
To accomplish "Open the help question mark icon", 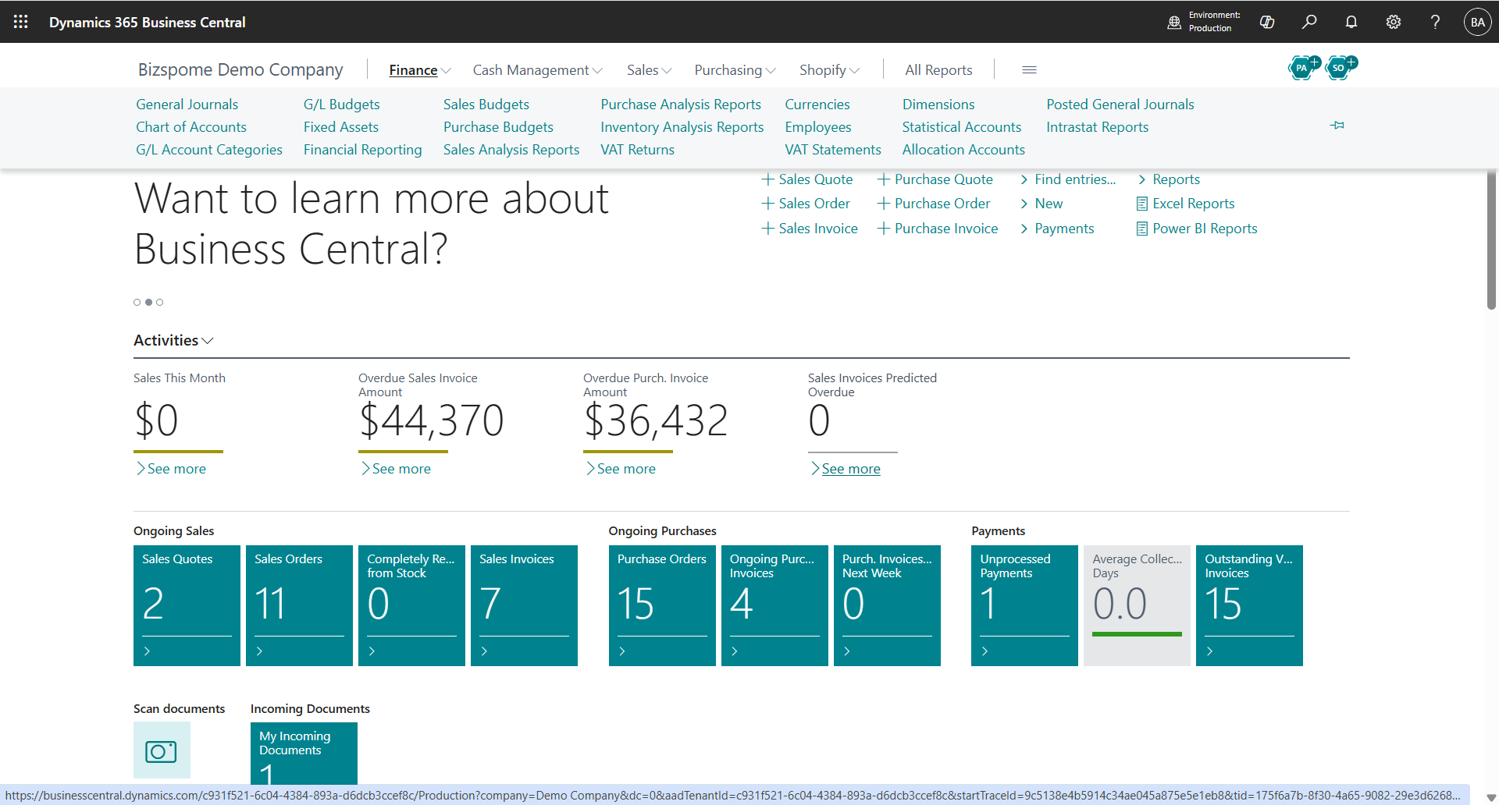I will [1435, 22].
